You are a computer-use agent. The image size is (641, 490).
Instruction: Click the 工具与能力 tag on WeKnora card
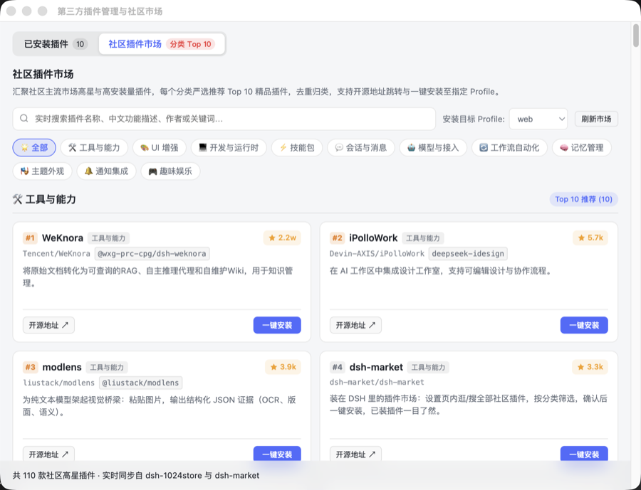coord(108,238)
